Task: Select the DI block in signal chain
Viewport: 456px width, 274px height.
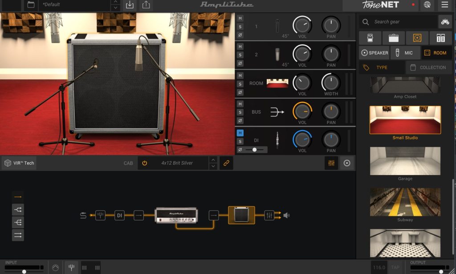Action: [x=119, y=215]
